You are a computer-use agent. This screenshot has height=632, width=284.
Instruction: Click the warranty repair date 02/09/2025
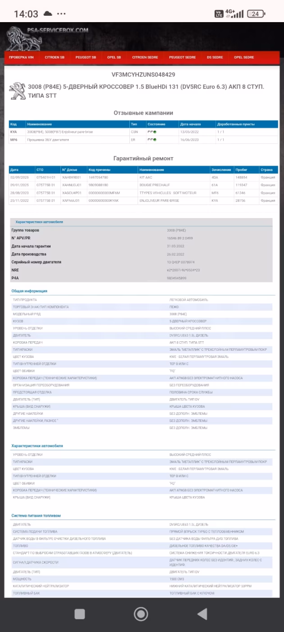pyautogui.click(x=19, y=177)
